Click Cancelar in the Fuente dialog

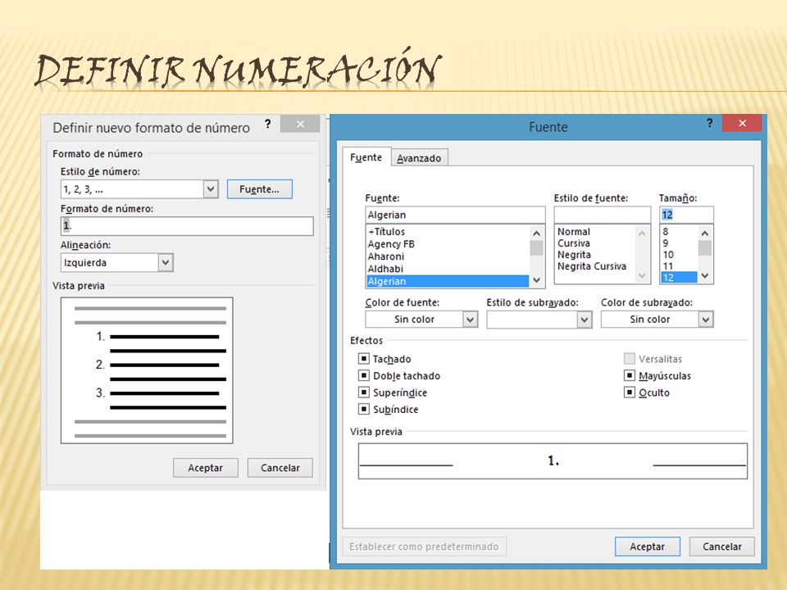pyautogui.click(x=721, y=547)
